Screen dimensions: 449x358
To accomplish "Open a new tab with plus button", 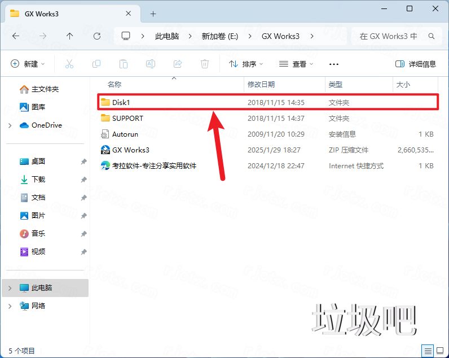I will click(x=153, y=14).
